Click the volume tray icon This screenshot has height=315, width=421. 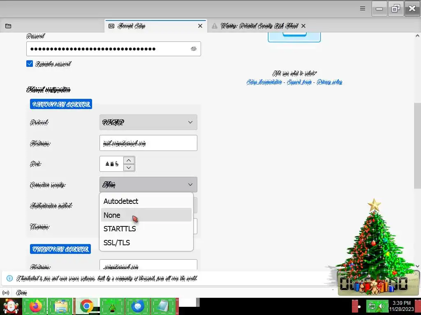pyautogui.click(x=381, y=306)
